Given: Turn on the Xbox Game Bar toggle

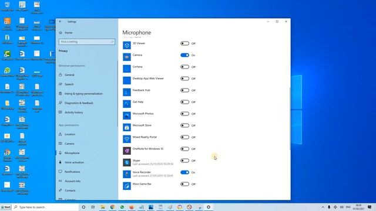Looking at the screenshot, I should tap(184, 184).
